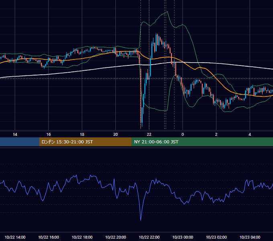Click the 0 hour axis label
The image size is (273, 241).
pos(183,135)
